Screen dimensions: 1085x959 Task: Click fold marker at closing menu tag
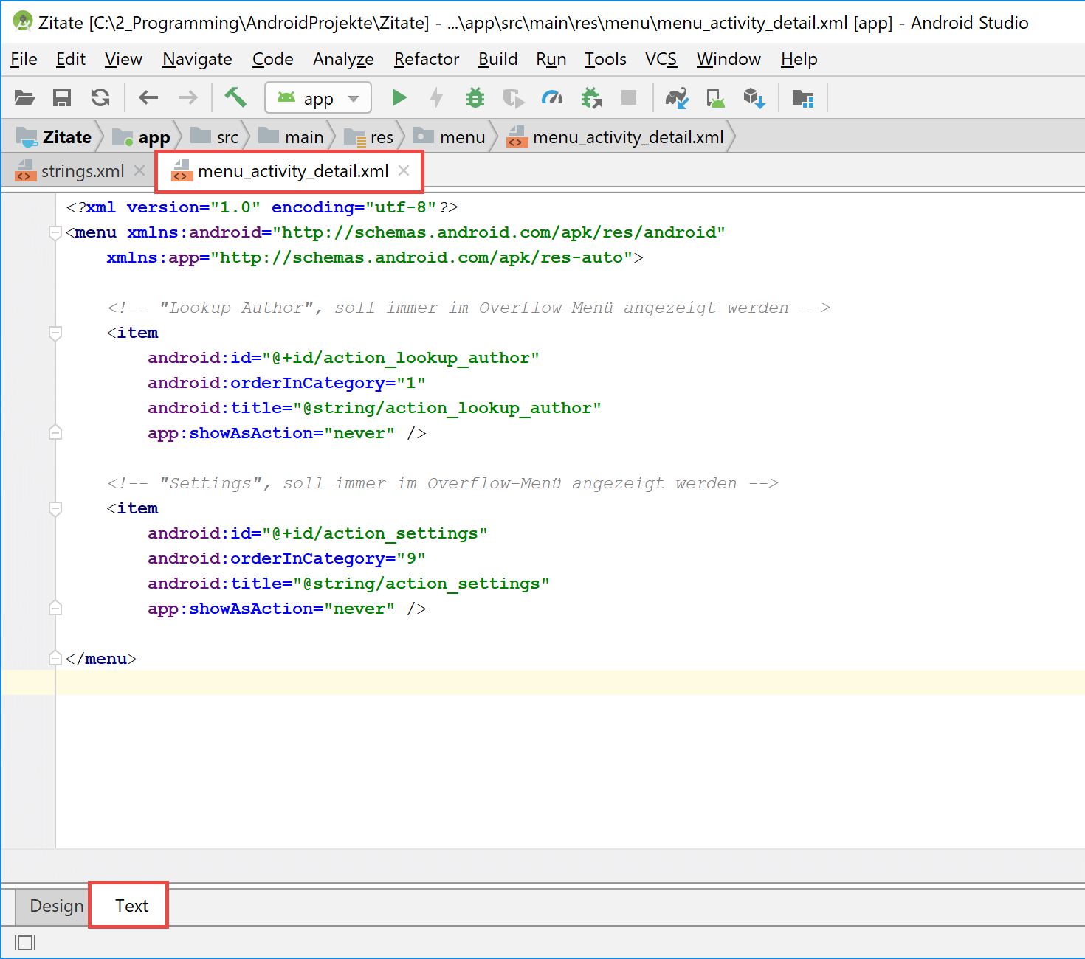[x=55, y=658]
